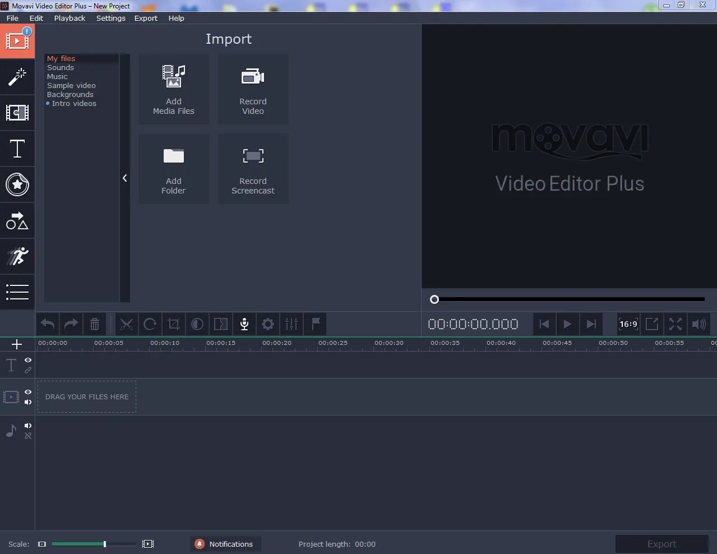Click Add Media Files button
This screenshot has width=717, height=554.
[174, 89]
